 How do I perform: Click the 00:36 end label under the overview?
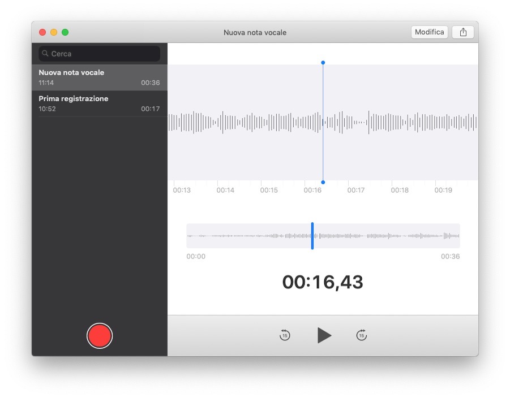451,257
